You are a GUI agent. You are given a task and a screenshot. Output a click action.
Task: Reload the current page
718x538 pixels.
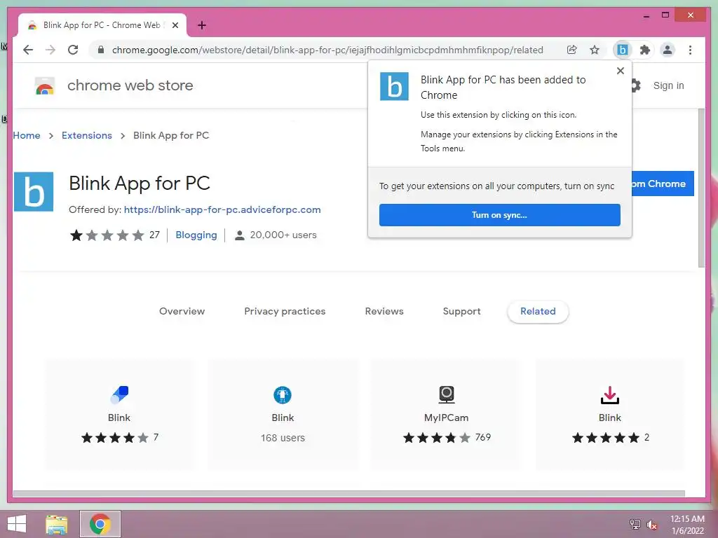tap(73, 50)
